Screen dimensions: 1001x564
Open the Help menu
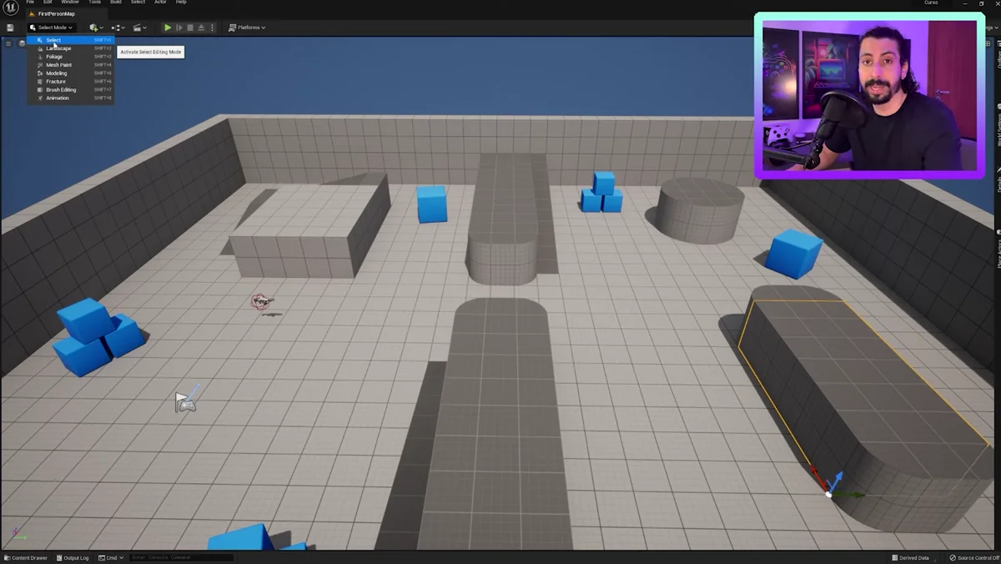click(181, 3)
